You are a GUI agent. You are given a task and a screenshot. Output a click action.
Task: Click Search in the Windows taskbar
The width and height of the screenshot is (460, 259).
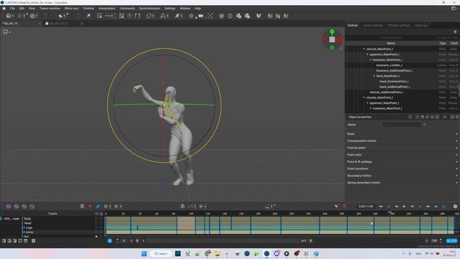point(161,253)
